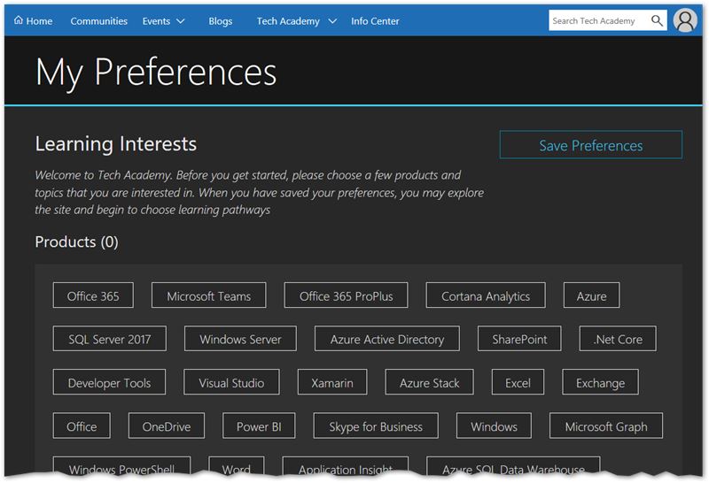This screenshot has width=709, height=483.
Task: Go to Info Center
Action: click(375, 21)
